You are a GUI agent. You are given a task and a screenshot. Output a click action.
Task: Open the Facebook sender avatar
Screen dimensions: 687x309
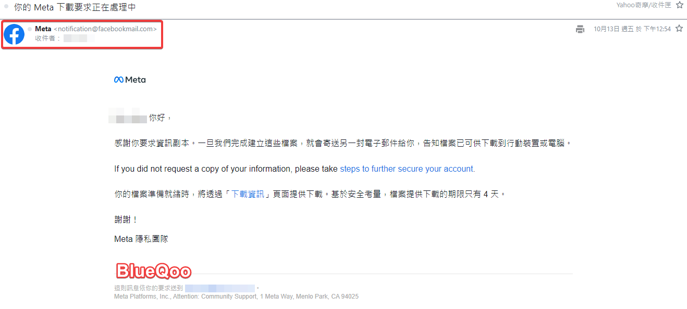click(14, 34)
